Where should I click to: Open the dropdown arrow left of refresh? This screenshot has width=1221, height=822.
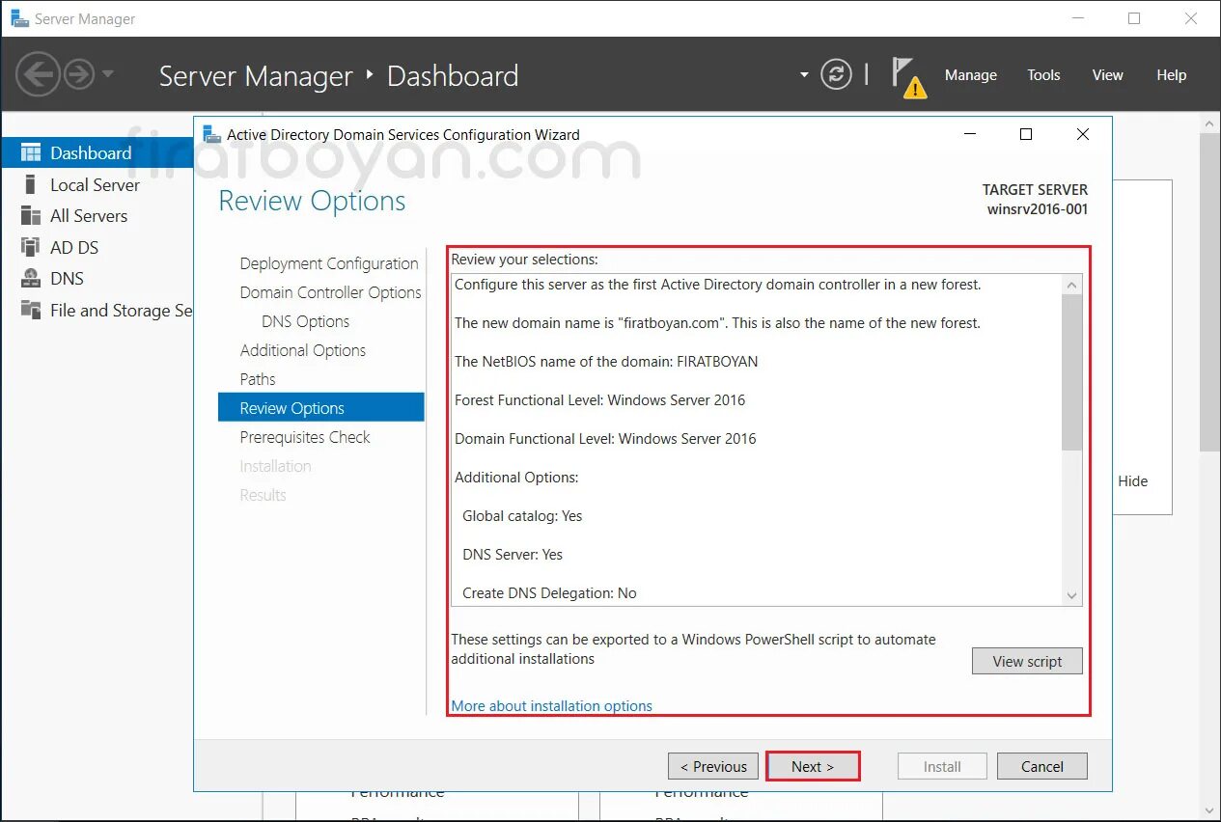pyautogui.click(x=804, y=74)
